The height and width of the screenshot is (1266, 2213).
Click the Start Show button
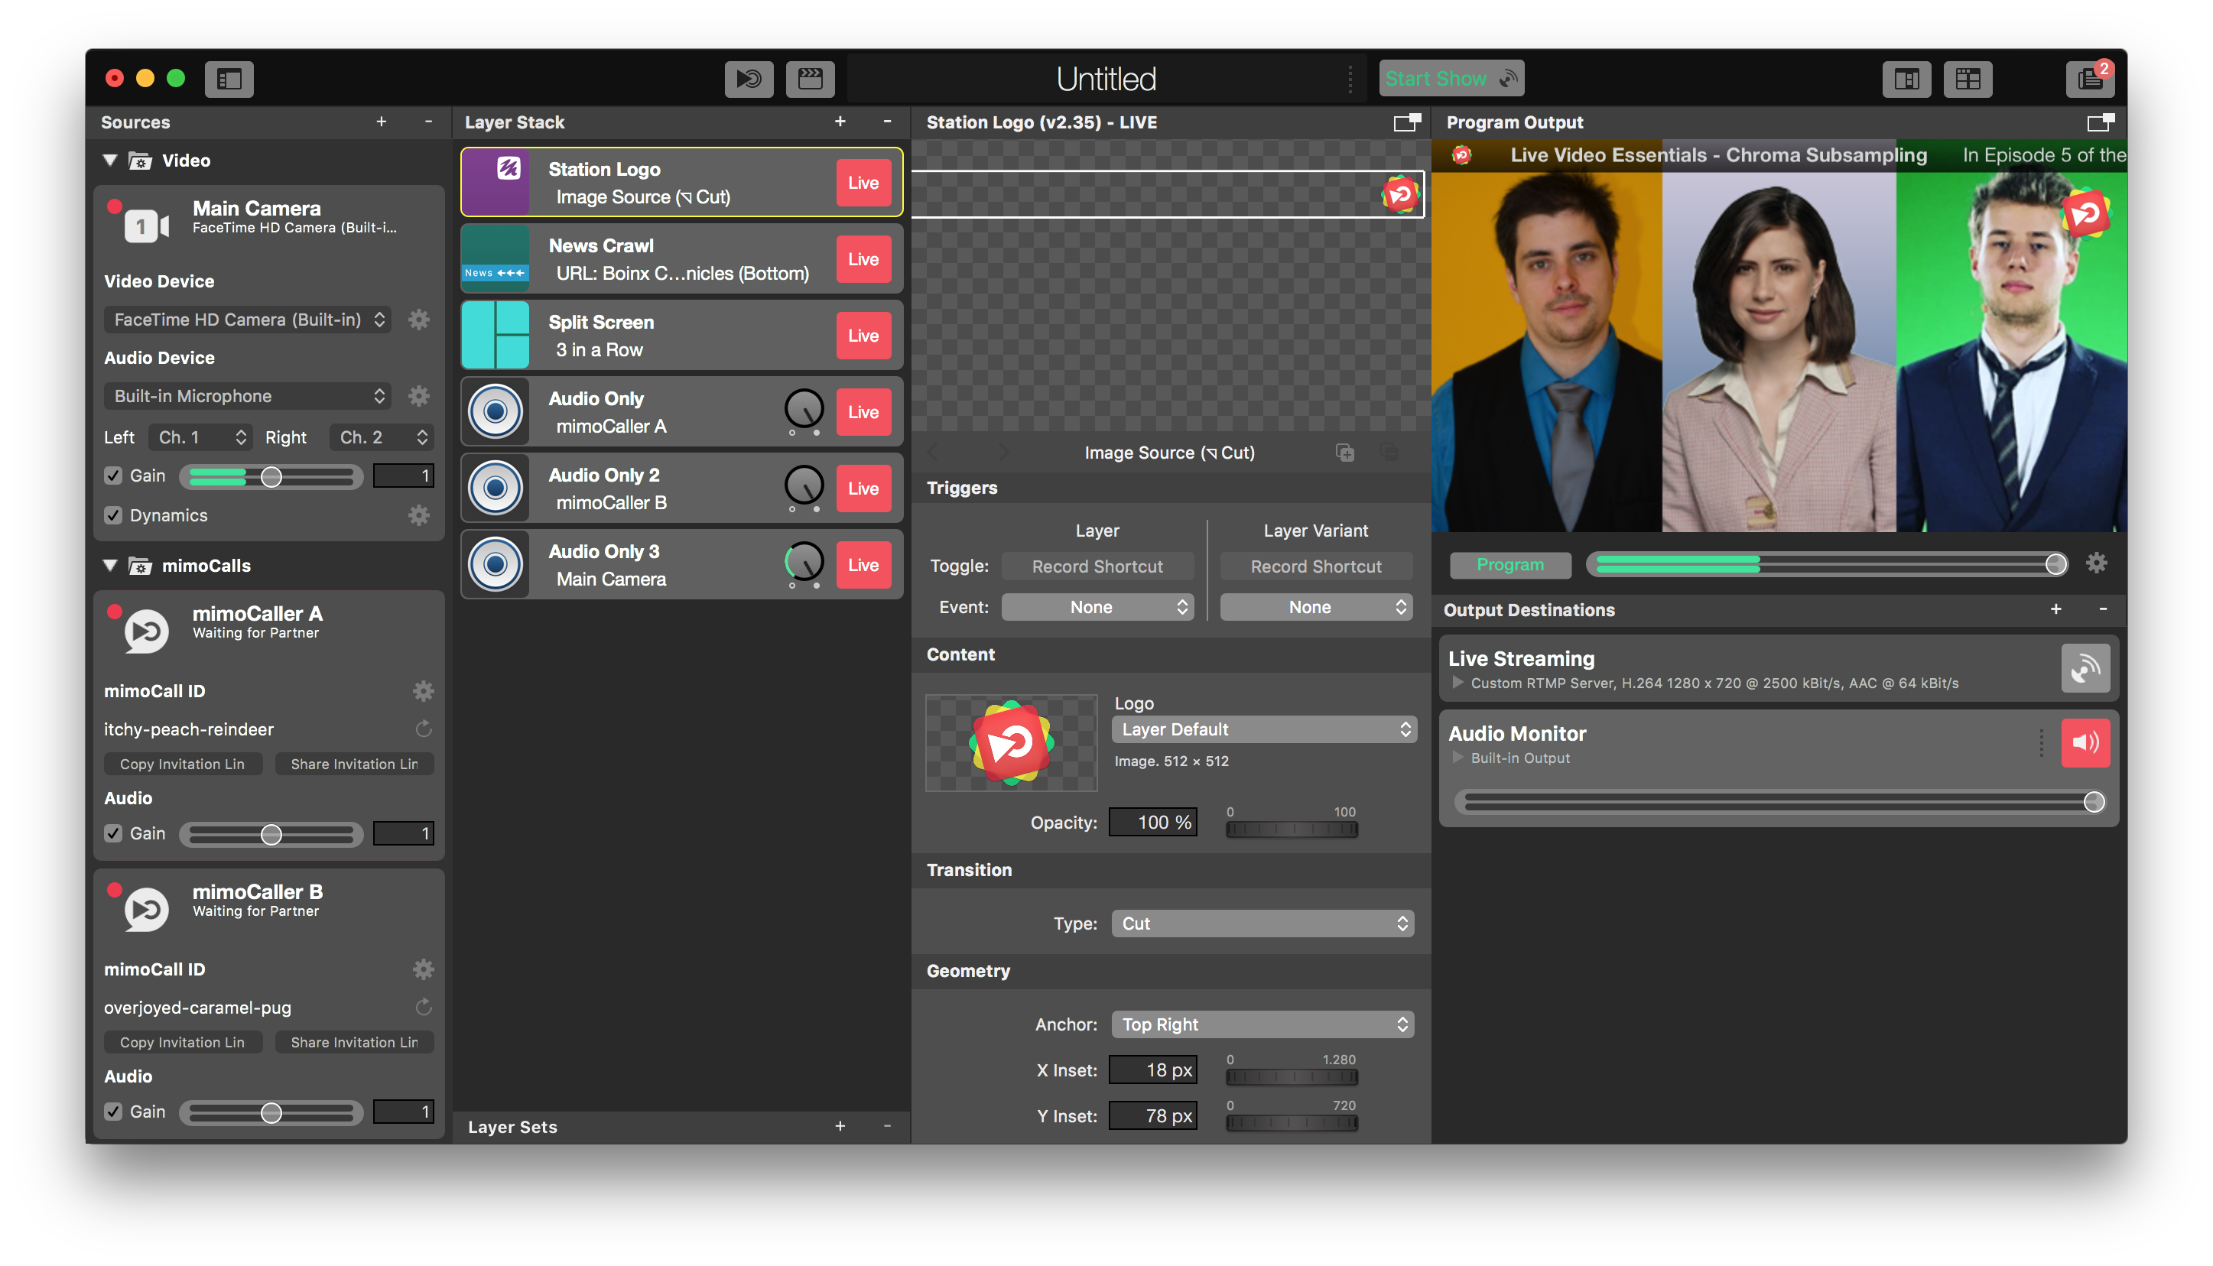[1451, 80]
